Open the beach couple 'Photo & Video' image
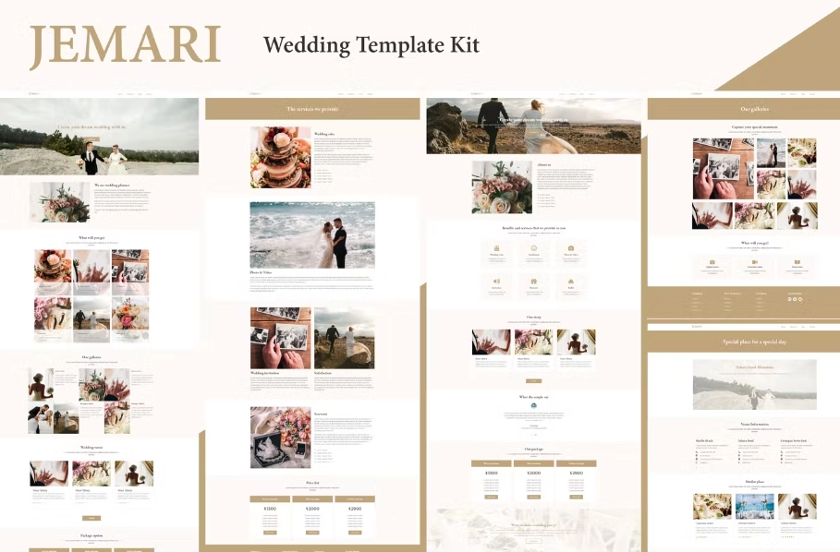Image resolution: width=840 pixels, height=552 pixels. click(x=312, y=234)
